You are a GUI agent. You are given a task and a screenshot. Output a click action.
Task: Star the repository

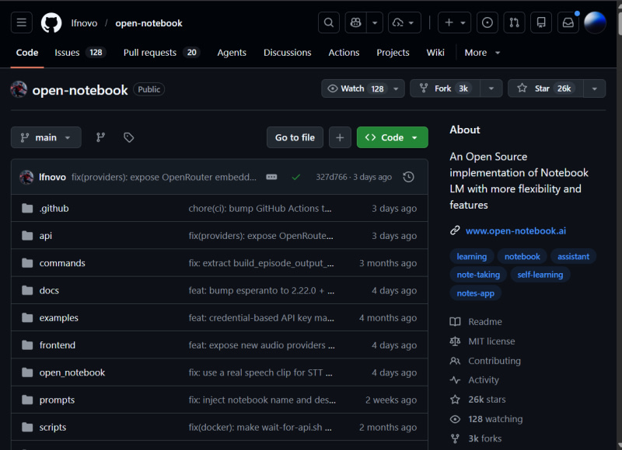point(546,88)
